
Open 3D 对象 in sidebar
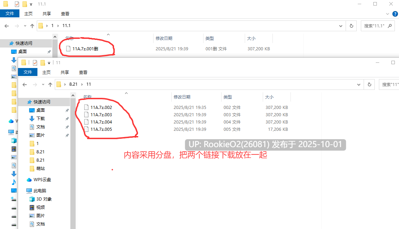click(x=44, y=199)
